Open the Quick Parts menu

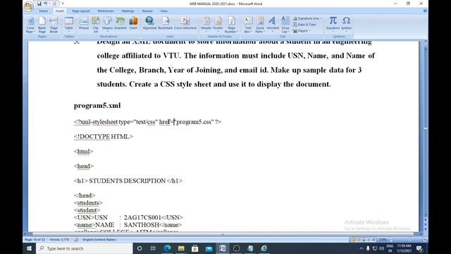[x=260, y=25]
